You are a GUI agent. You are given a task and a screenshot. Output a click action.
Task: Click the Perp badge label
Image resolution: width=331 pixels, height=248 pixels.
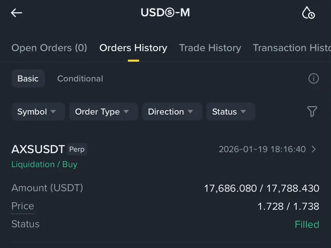click(x=77, y=149)
